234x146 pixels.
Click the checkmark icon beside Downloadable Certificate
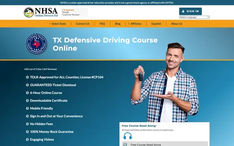click(x=27, y=101)
